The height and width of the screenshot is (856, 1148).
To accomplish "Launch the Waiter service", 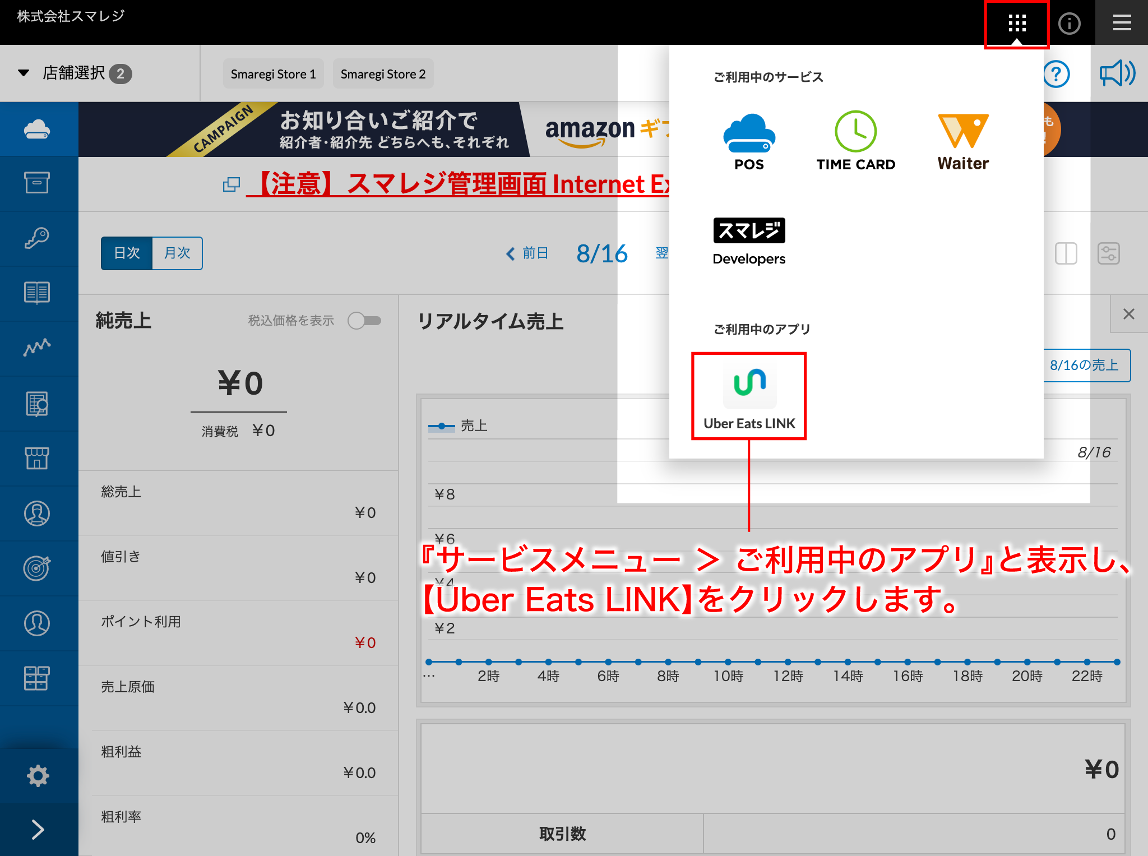I will 963,142.
